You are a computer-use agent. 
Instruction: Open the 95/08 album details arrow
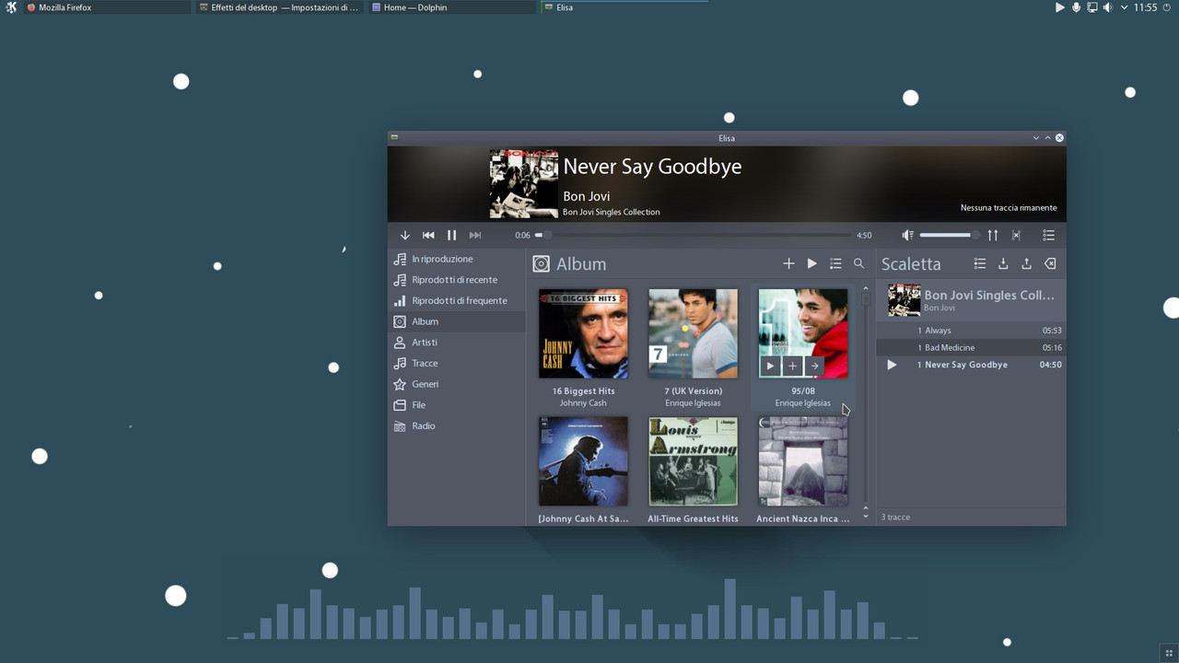pyautogui.click(x=814, y=366)
